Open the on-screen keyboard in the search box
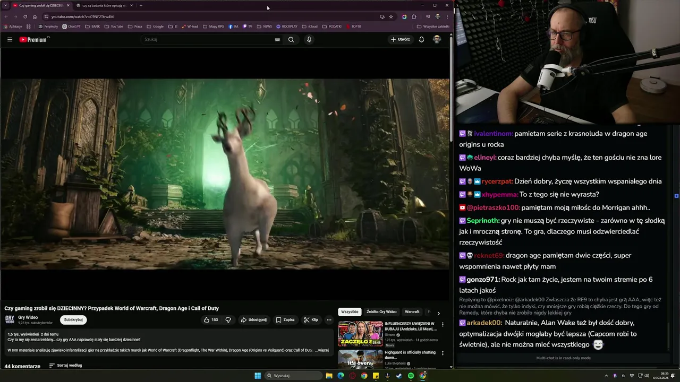Image resolution: width=680 pixels, height=382 pixels. (x=277, y=39)
